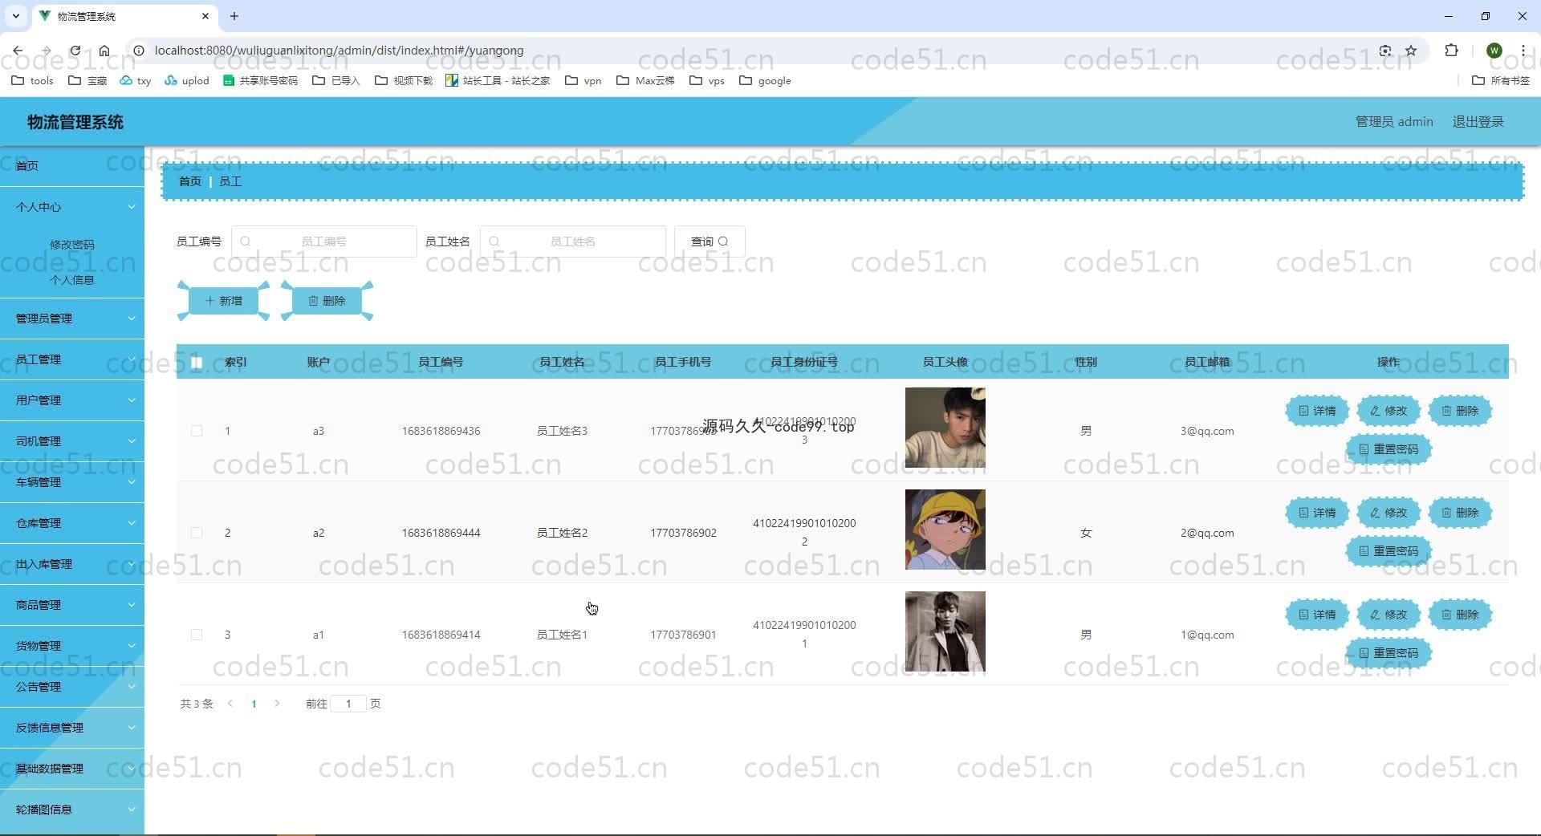Click 重置密码 for 员工姓名1

1389,653
